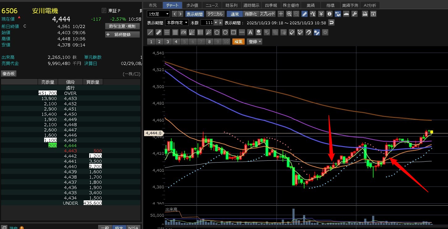
Task: Click the 銘柄登録 button
Action: coord(122,35)
